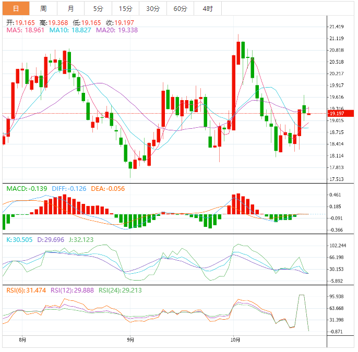Click the low price 低:19.165
The height and width of the screenshot is (352, 358).
point(87,23)
